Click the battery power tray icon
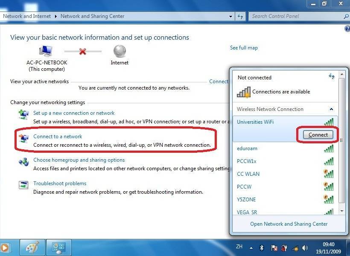Image resolution: width=350 pixels, height=256 pixels. (x=284, y=248)
